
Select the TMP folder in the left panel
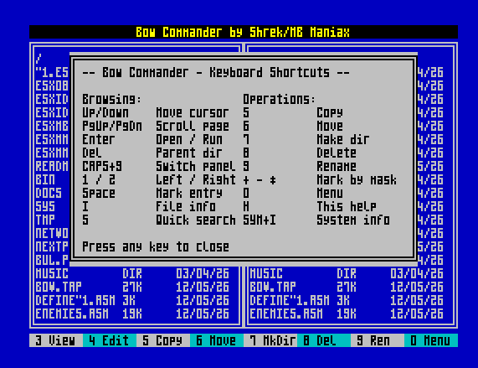click(45, 220)
